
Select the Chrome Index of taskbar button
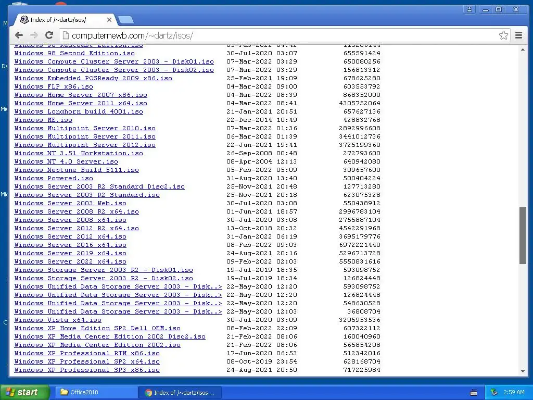181,393
